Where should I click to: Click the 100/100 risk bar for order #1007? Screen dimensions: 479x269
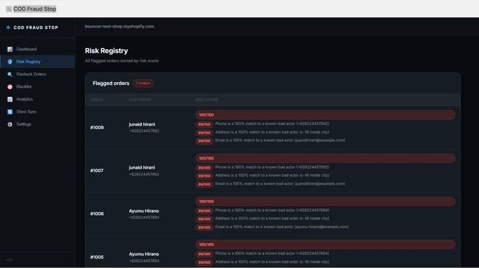pos(325,158)
